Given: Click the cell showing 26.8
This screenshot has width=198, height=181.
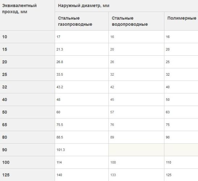Looking at the screenshot, I should (82, 62).
